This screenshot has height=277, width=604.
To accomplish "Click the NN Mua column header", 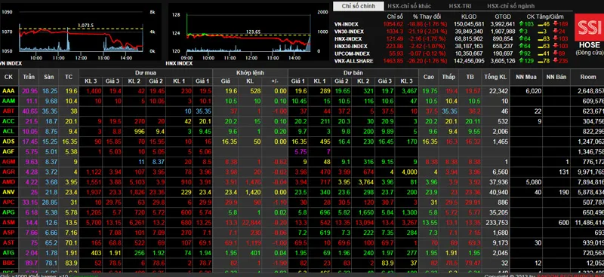I will coord(525,77).
